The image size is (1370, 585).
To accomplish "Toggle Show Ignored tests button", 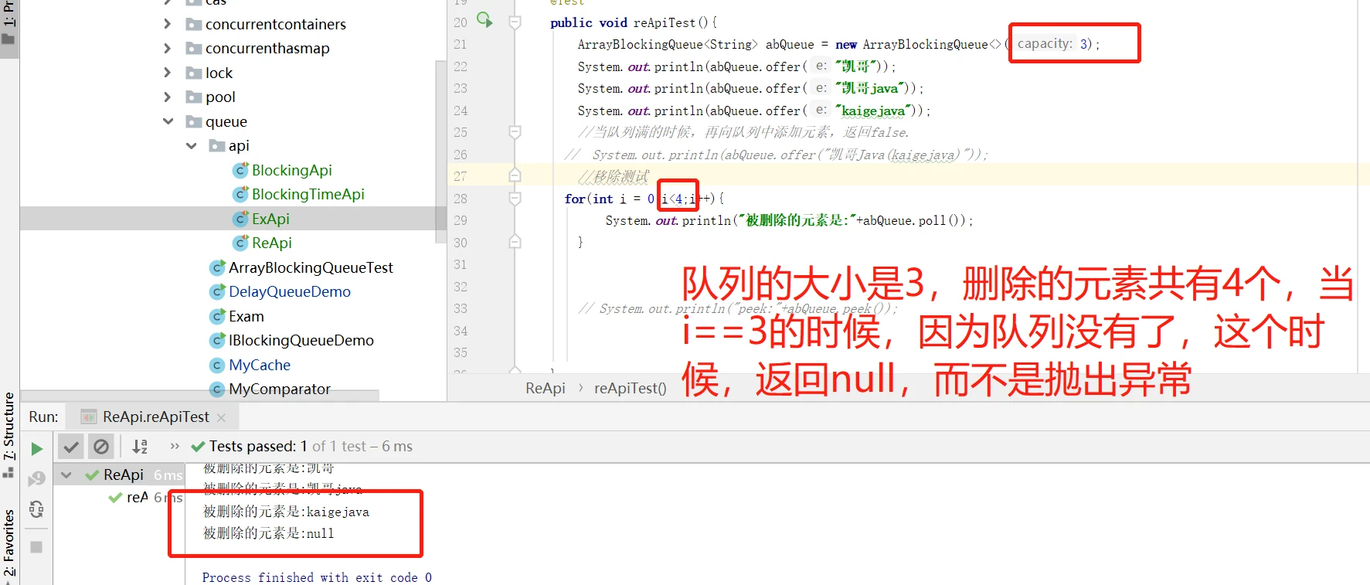I will [101, 447].
